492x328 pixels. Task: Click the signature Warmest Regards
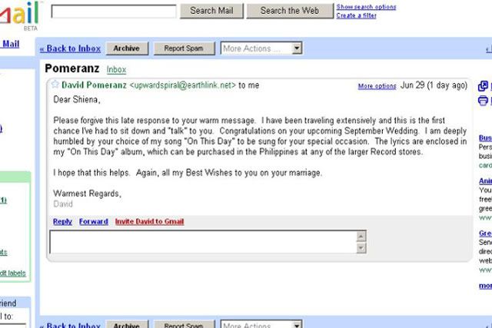click(87, 194)
